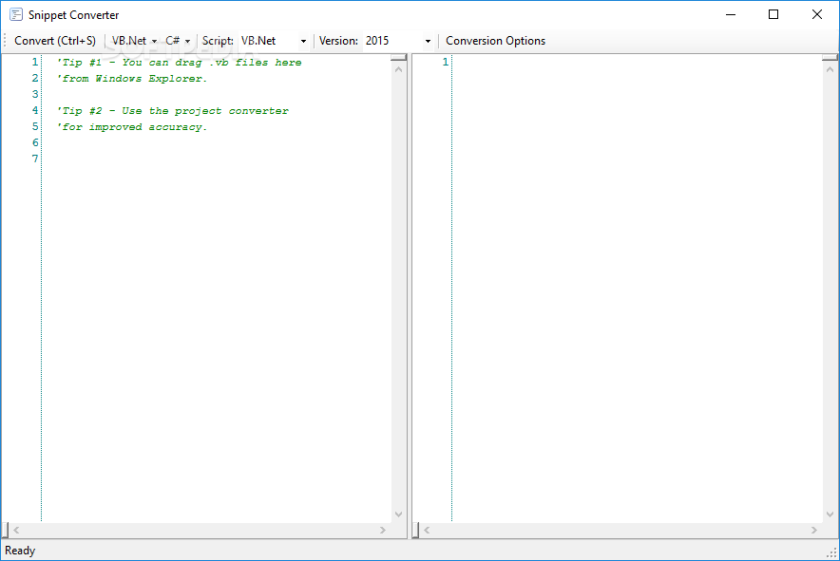Click the 'Tip #1 - You can drag .vb files here' line
The width and height of the screenshot is (840, 561).
(179, 62)
